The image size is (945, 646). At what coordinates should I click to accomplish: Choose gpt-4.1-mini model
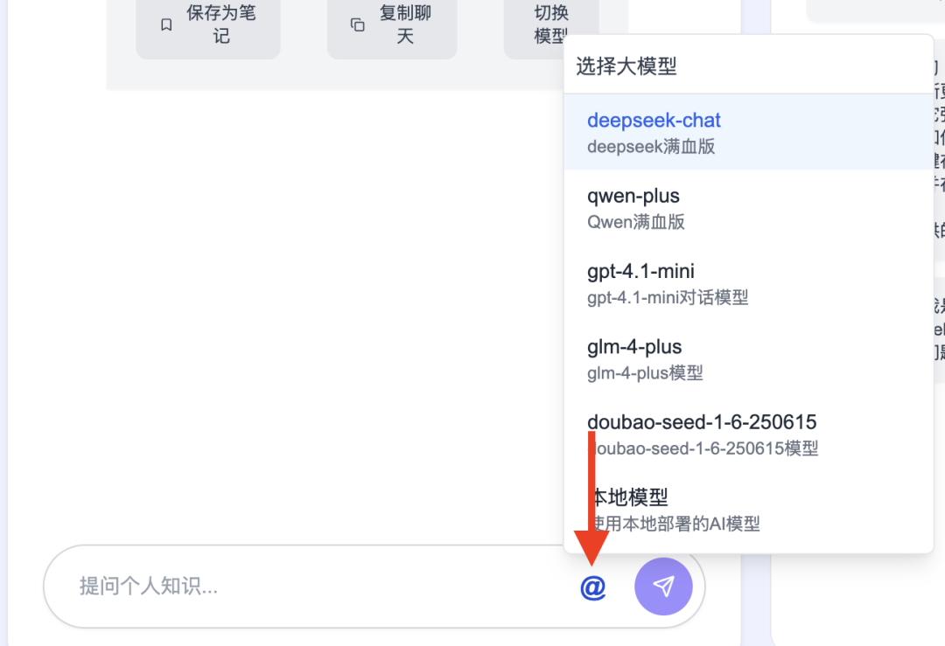pos(748,283)
